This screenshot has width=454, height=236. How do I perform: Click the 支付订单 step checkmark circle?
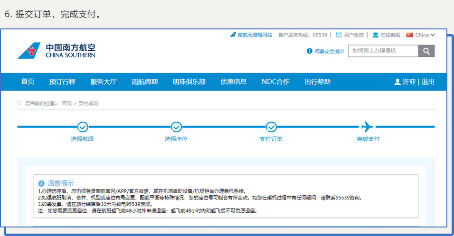(x=271, y=127)
